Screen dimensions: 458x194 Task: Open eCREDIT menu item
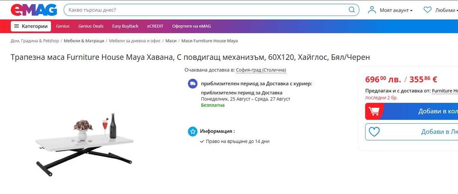tap(155, 26)
